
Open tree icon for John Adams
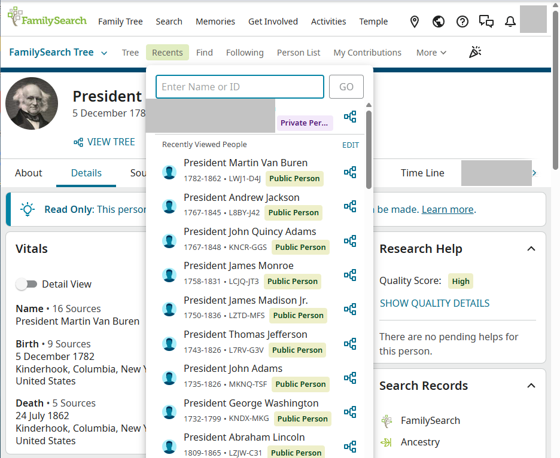click(350, 378)
